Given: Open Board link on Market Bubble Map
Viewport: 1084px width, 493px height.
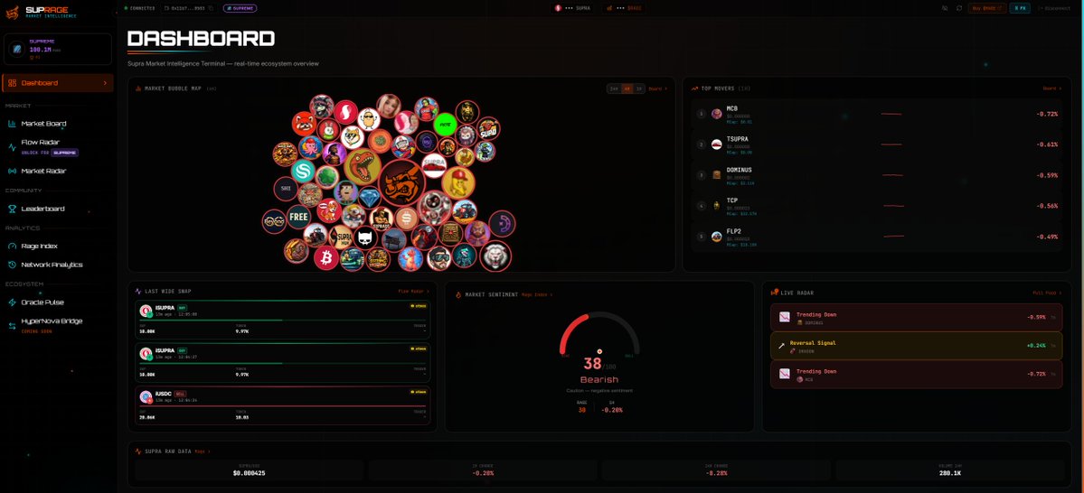Looking at the screenshot, I should pyautogui.click(x=657, y=88).
